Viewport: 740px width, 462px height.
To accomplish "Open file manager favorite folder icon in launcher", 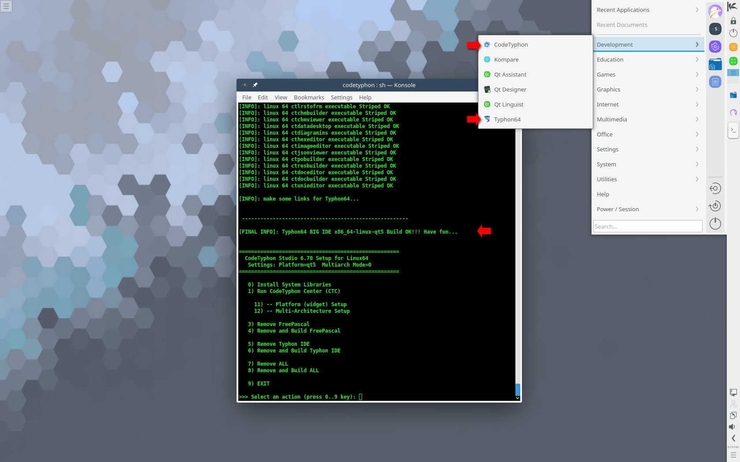I will 715,64.
